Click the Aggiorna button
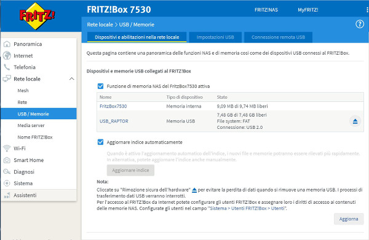The width and height of the screenshot is (369, 240). click(x=349, y=219)
